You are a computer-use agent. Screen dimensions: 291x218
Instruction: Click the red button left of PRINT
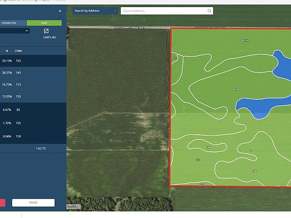(3, 203)
